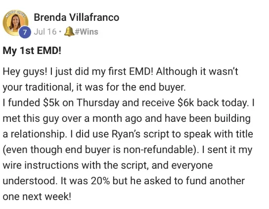Click the word 'Thursday' in the post
Image resolution: width=269 pixels, height=209 pixels.
coord(98,103)
